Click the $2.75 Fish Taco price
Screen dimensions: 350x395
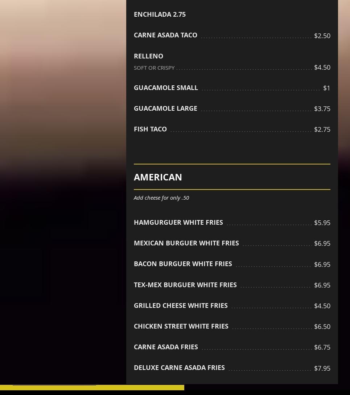click(322, 130)
